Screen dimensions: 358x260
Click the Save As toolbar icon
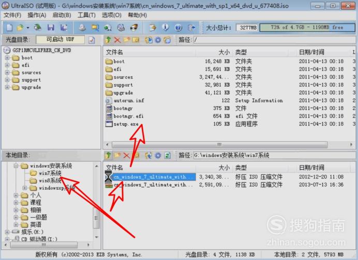point(64,27)
